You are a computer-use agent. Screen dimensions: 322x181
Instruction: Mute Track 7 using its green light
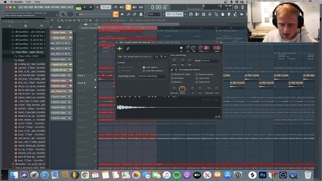tap(95, 79)
